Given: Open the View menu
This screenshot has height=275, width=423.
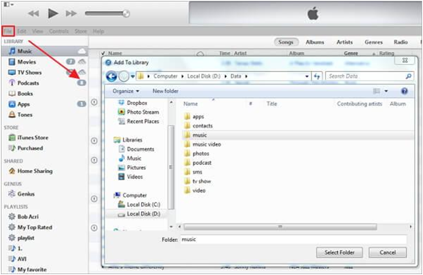Looking at the screenshot, I should click(38, 31).
